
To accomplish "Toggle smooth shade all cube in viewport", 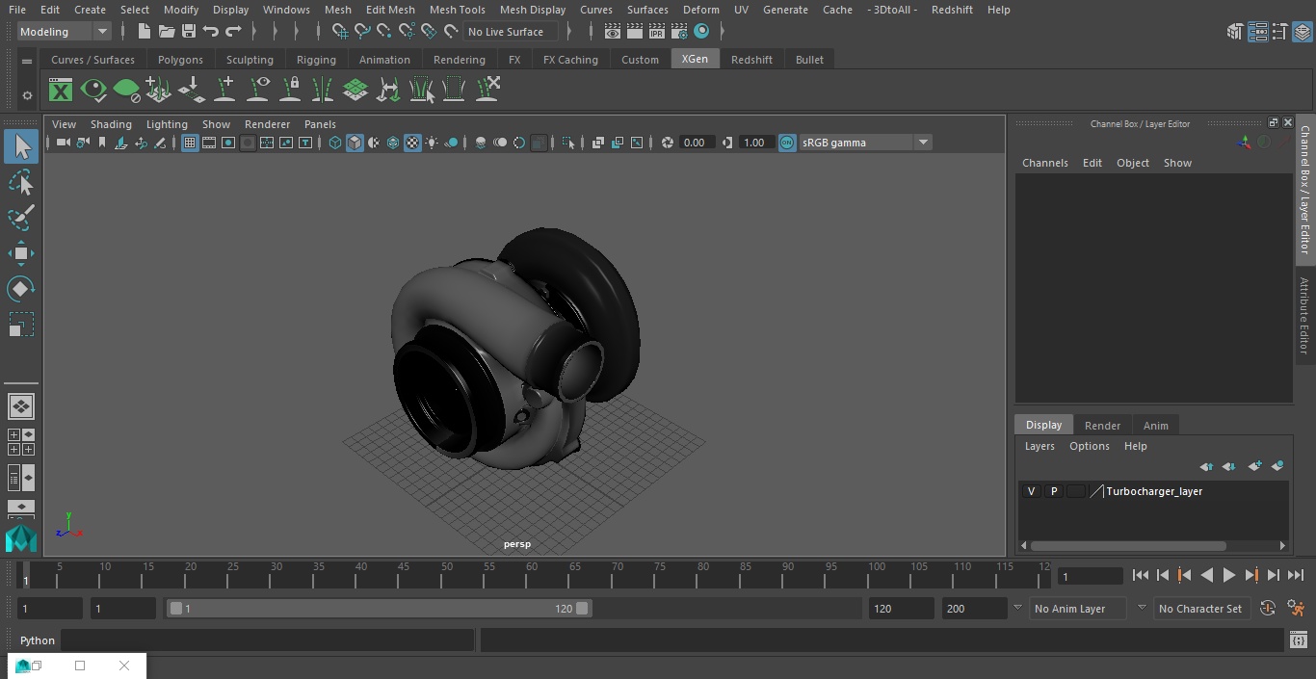I will [x=355, y=143].
